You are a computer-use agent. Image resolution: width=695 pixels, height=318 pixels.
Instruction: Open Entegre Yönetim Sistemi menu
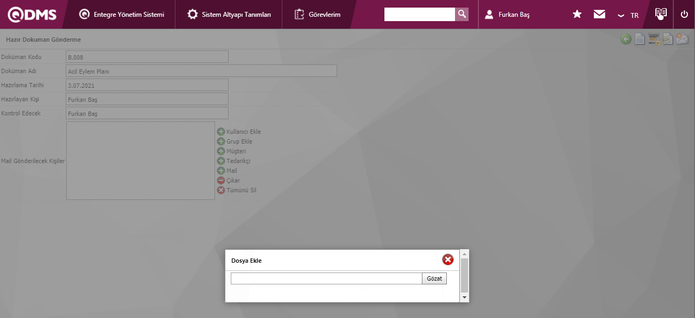coord(122,15)
